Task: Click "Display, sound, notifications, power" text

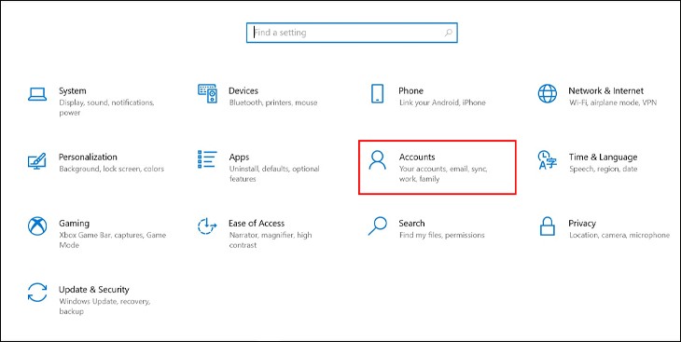Action: coord(106,108)
